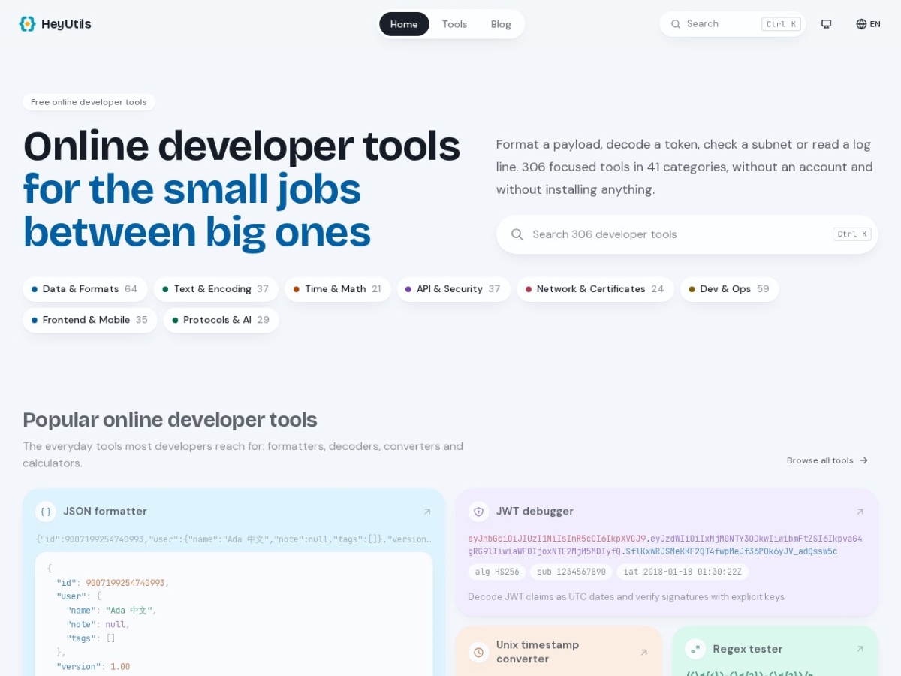901x676 pixels.
Task: Open the Protocols & AI category
Action: (221, 320)
